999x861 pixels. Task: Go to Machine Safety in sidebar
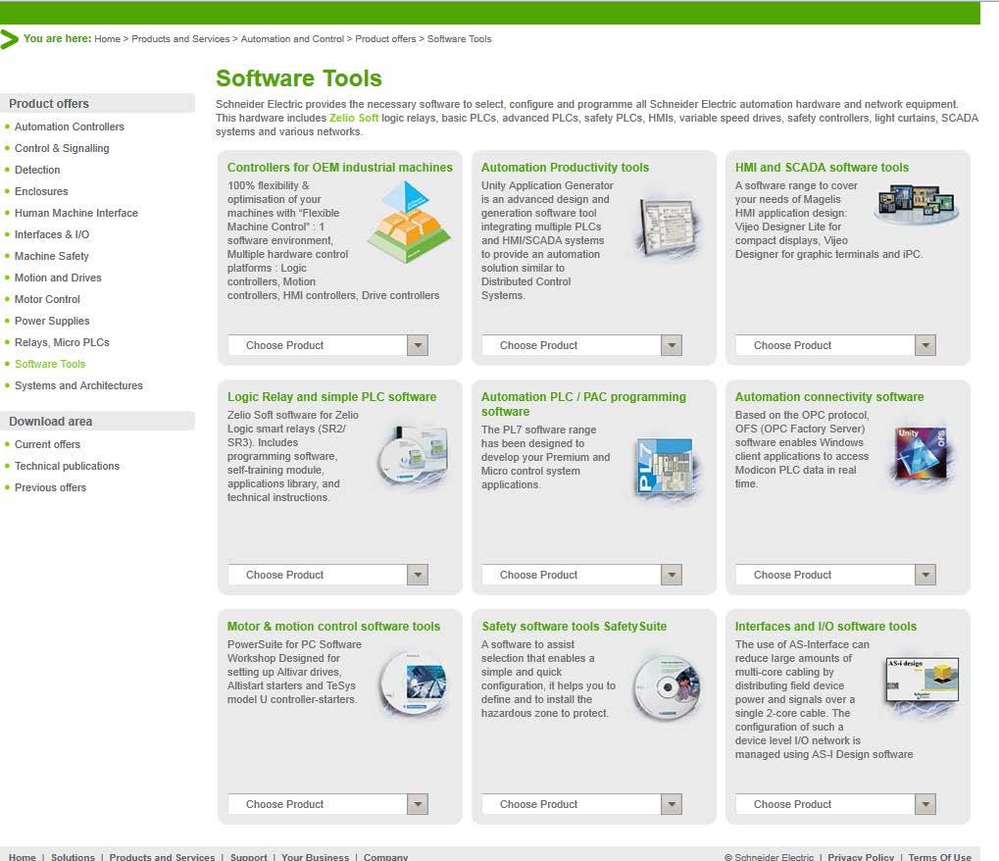(52, 256)
